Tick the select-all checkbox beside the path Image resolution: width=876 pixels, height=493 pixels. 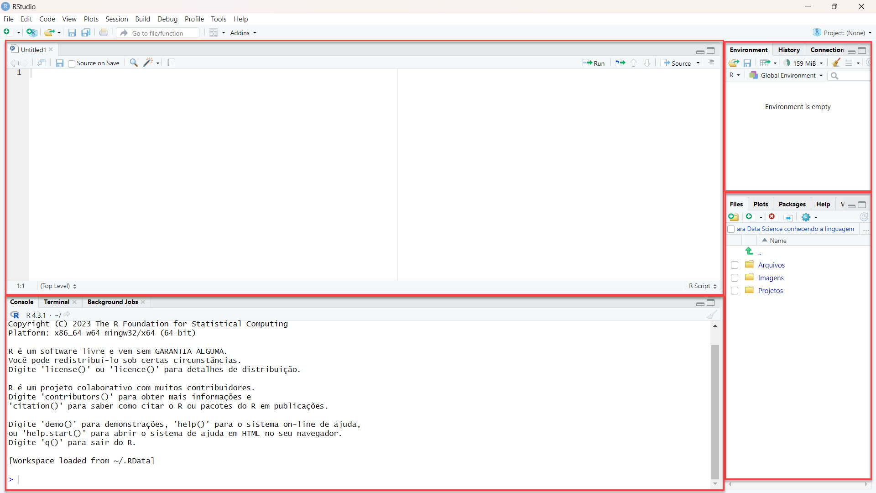(731, 229)
